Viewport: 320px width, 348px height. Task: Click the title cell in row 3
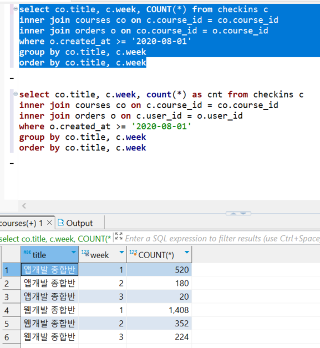coord(50,296)
